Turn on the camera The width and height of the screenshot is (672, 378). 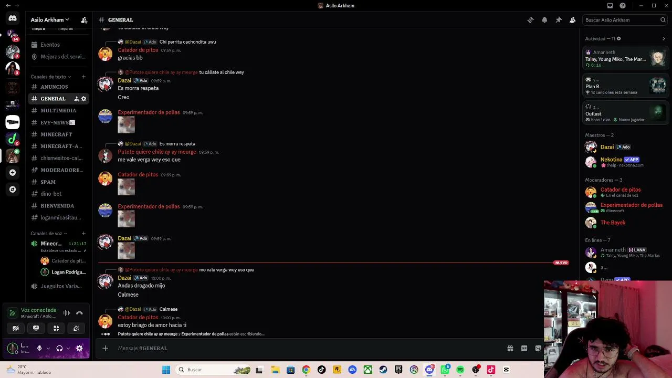[x=16, y=328]
